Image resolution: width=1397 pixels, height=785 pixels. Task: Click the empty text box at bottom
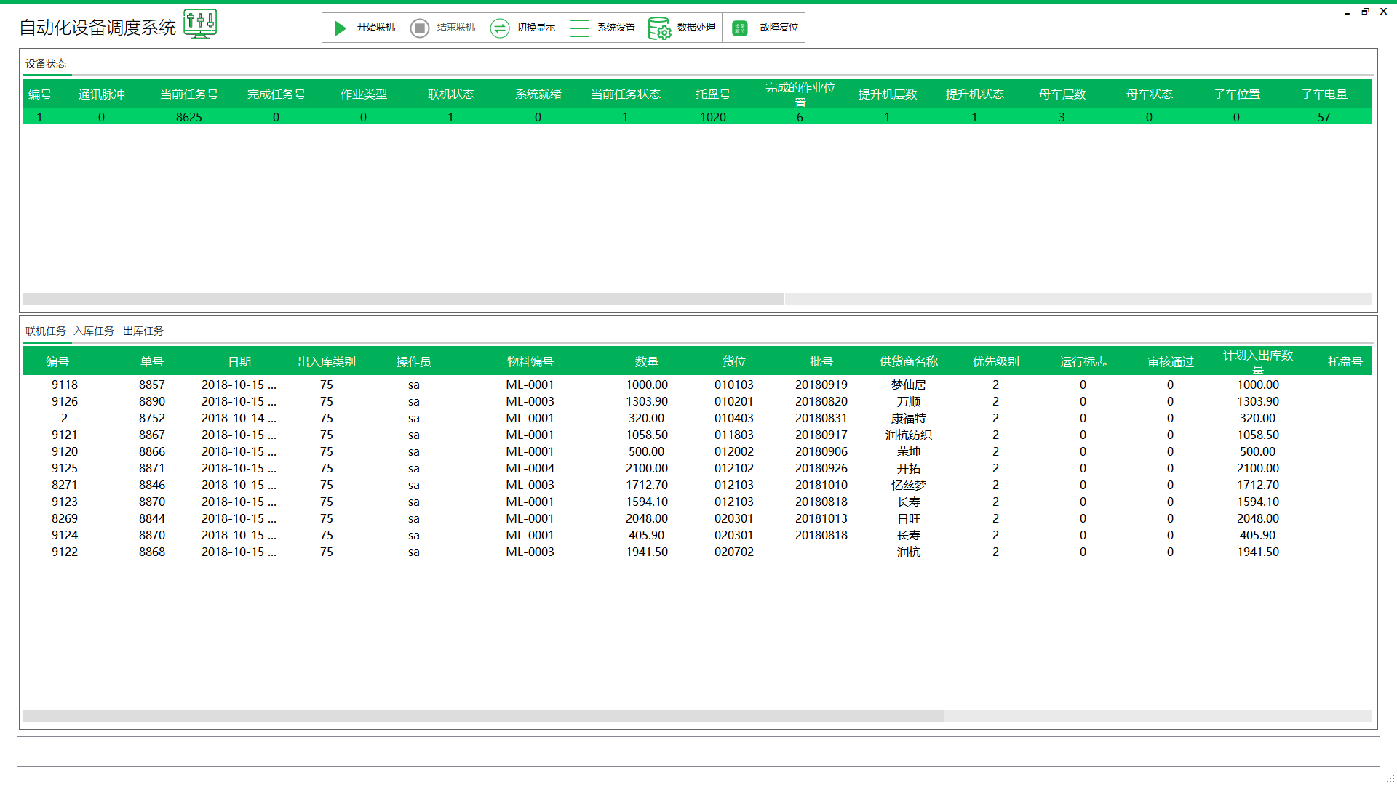pyautogui.click(x=697, y=752)
